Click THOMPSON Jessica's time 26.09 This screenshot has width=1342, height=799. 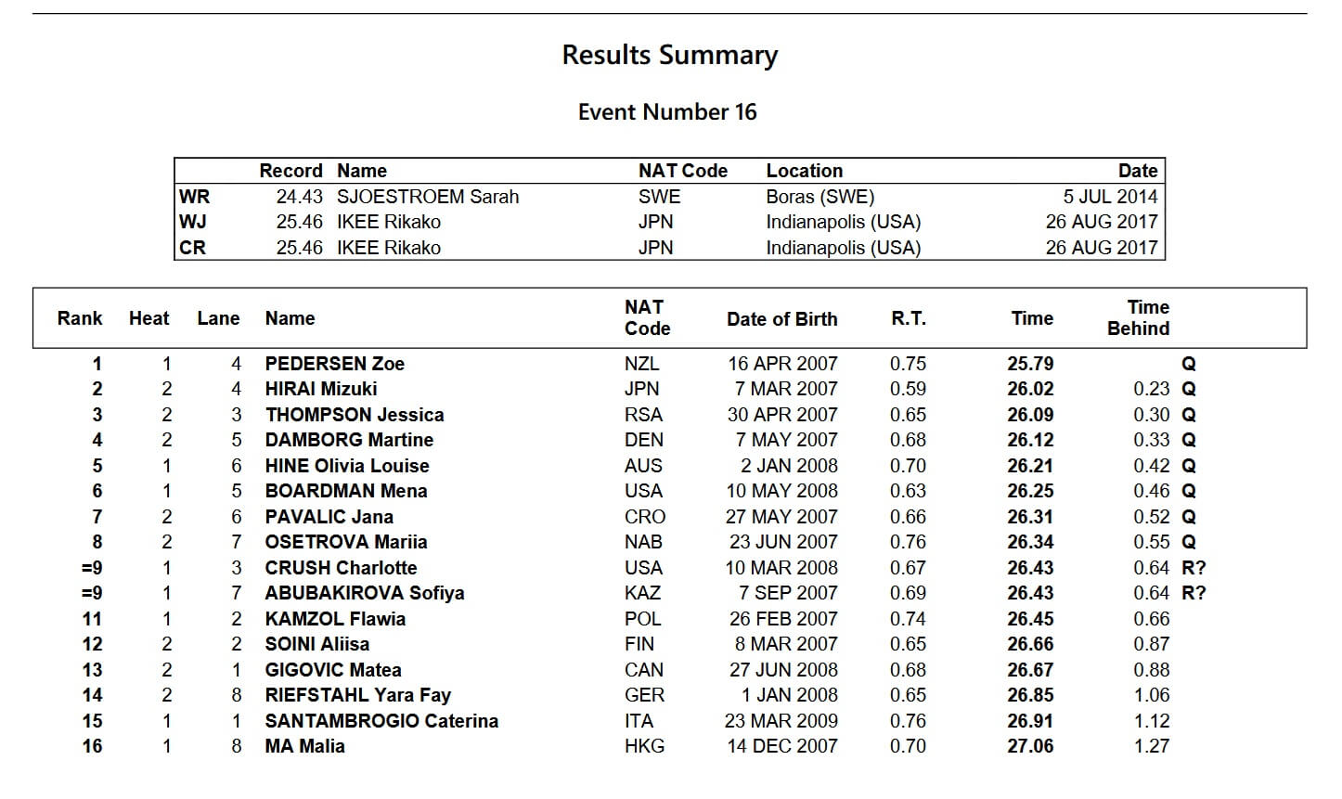[1030, 415]
